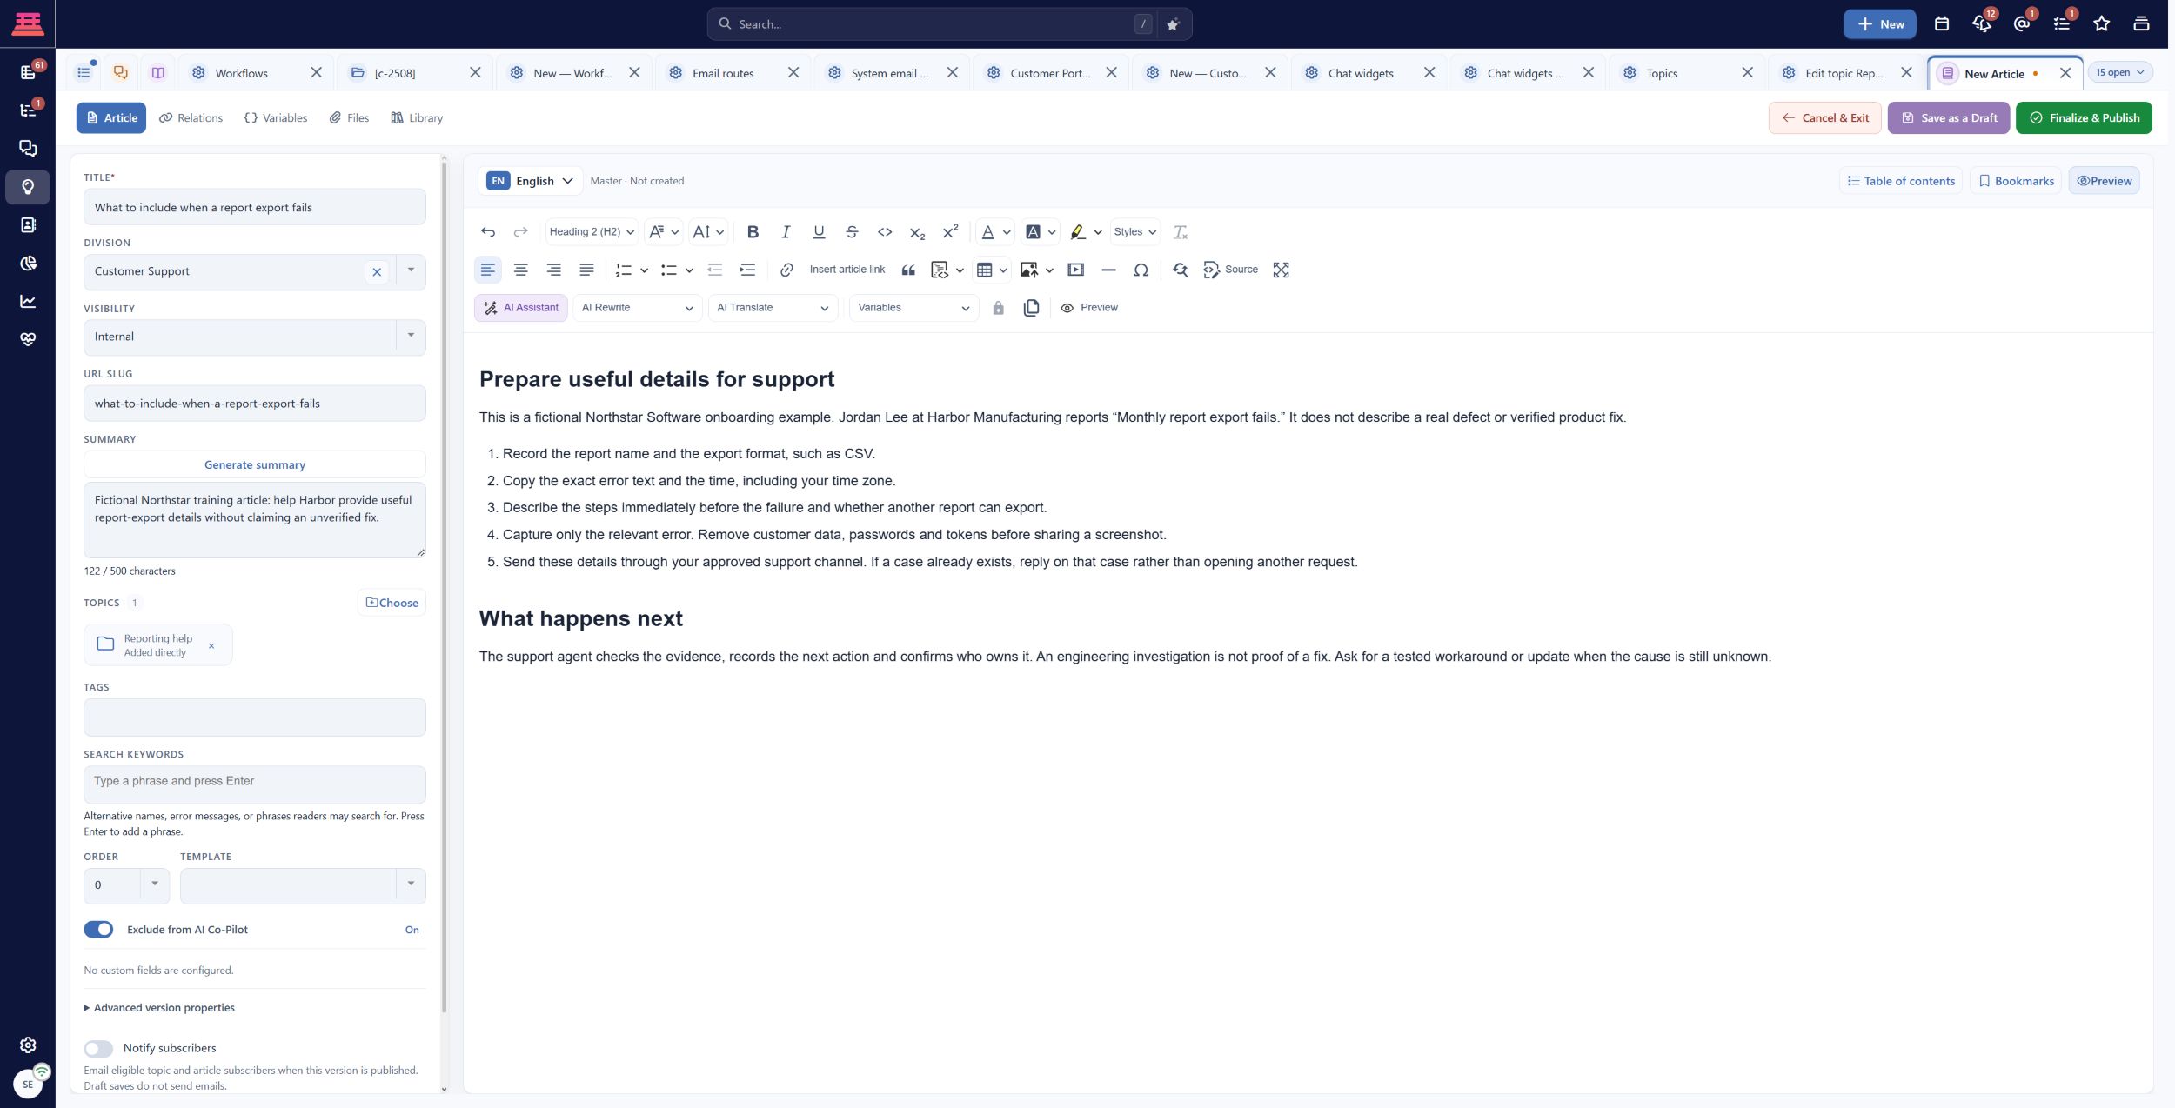Viewport: 2175px width, 1108px height.
Task: Activate left text alignment
Action: point(488,270)
